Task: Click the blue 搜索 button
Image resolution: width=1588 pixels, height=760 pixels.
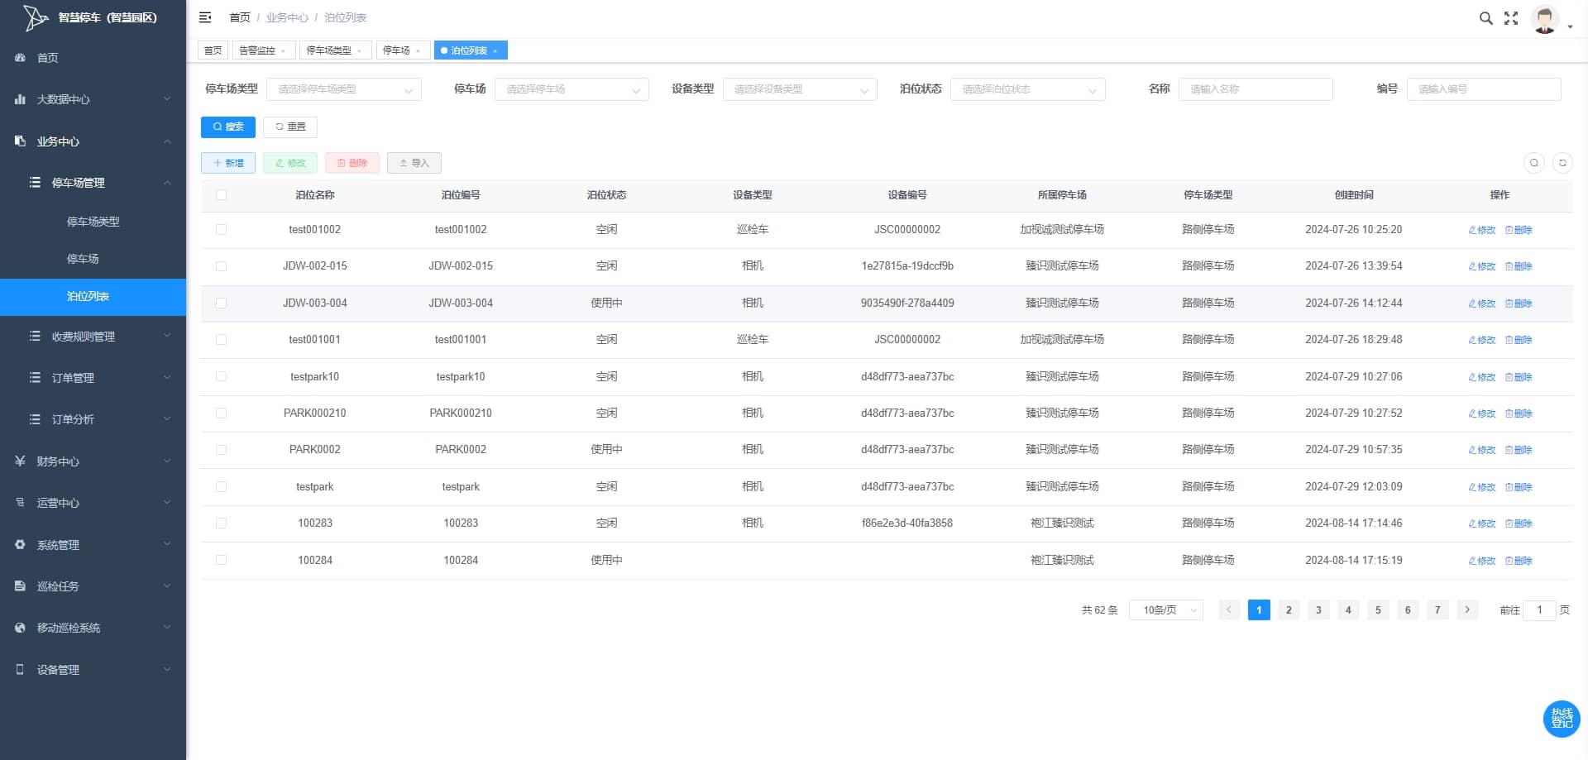Action: tap(228, 127)
